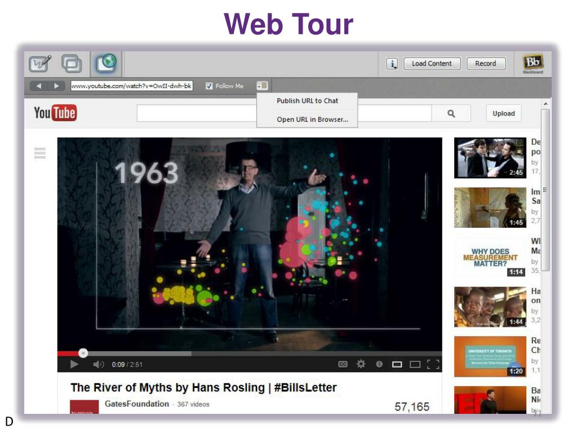Go forward with the right arrow
577x433 pixels.
56,86
